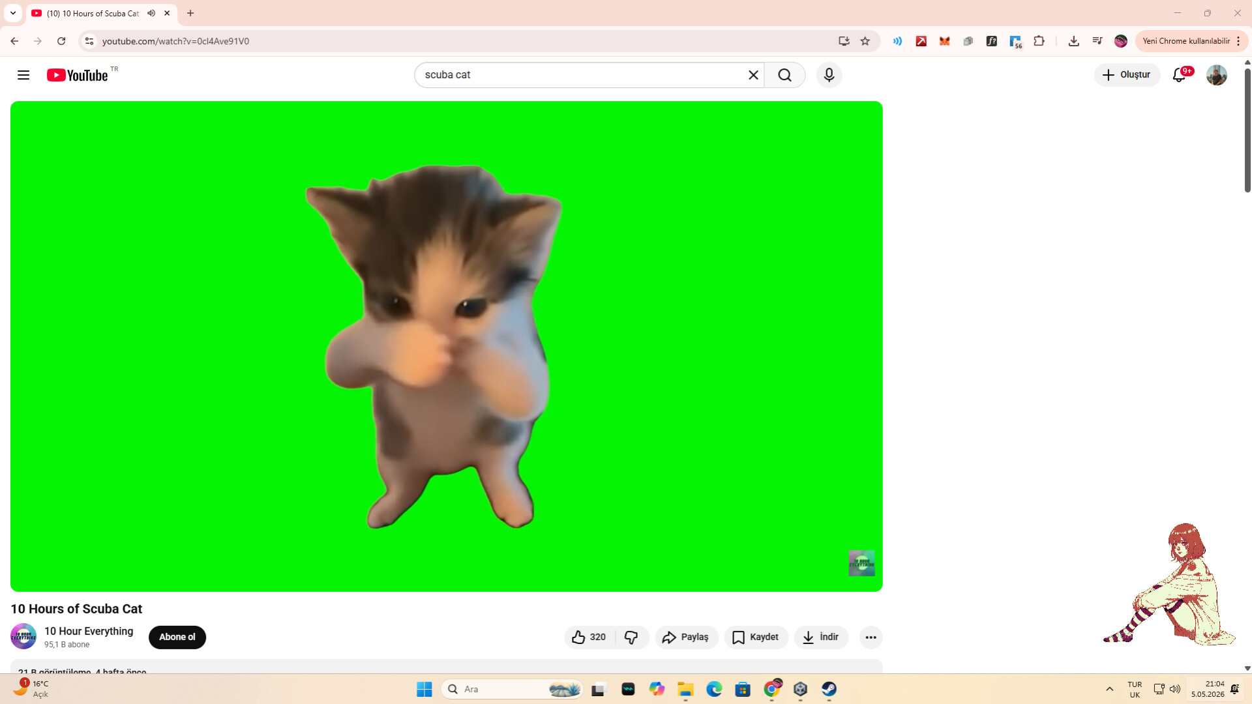Open Microsoft Store from the taskbar

click(743, 689)
